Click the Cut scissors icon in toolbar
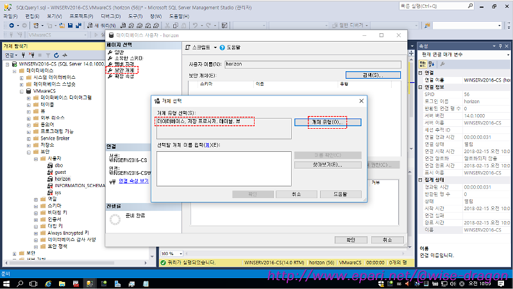Viewport: 513px width, 289px height. pyautogui.click(x=167, y=26)
